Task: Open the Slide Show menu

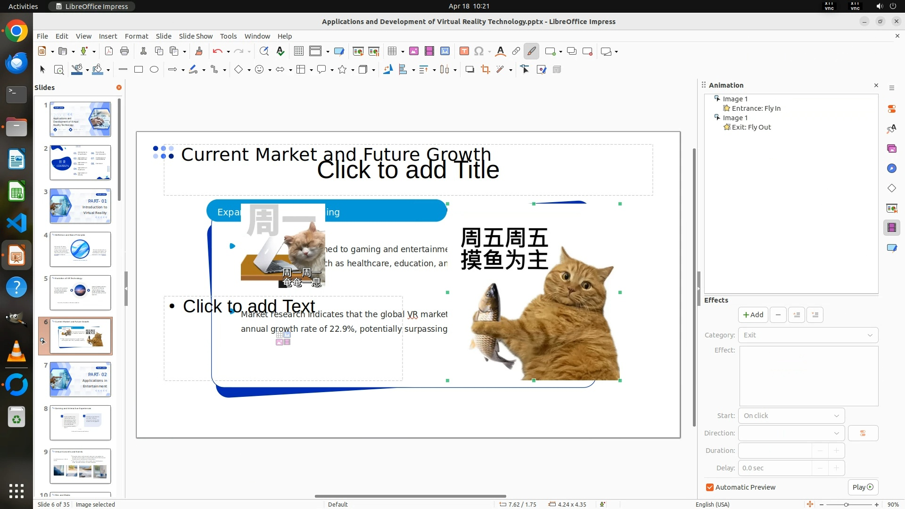Action: tap(196, 36)
